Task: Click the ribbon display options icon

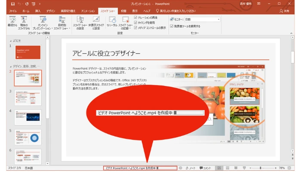Action: point(258,3)
